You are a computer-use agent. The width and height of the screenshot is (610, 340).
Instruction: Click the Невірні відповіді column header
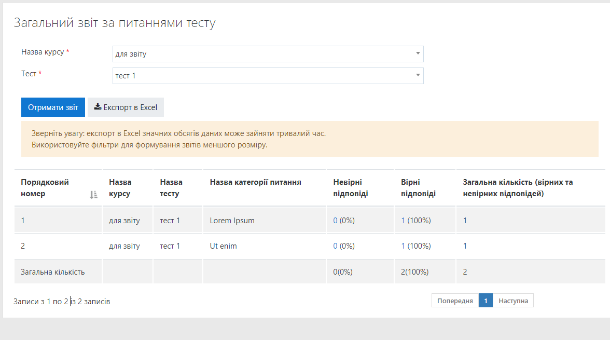click(x=360, y=188)
